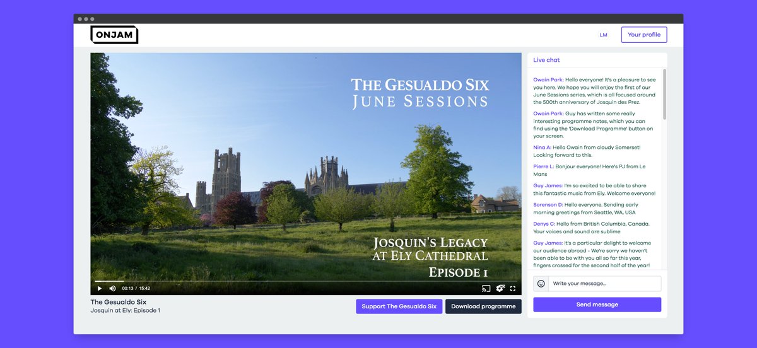This screenshot has width=757, height=348.
Task: Click Pierre L's chat name
Action: click(543, 167)
